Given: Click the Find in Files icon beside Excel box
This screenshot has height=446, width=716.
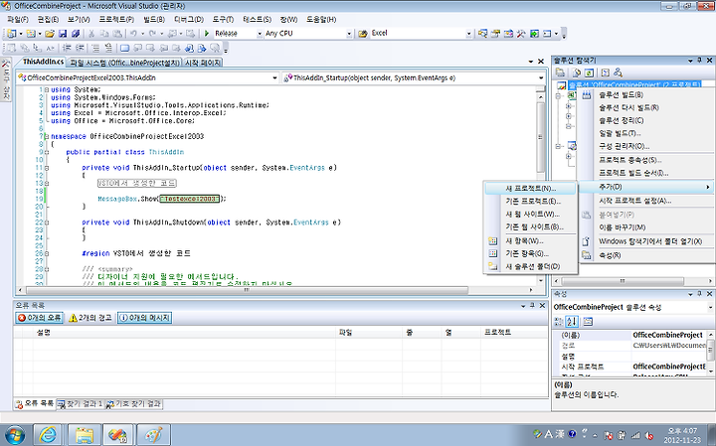Looking at the screenshot, I should [x=363, y=34].
